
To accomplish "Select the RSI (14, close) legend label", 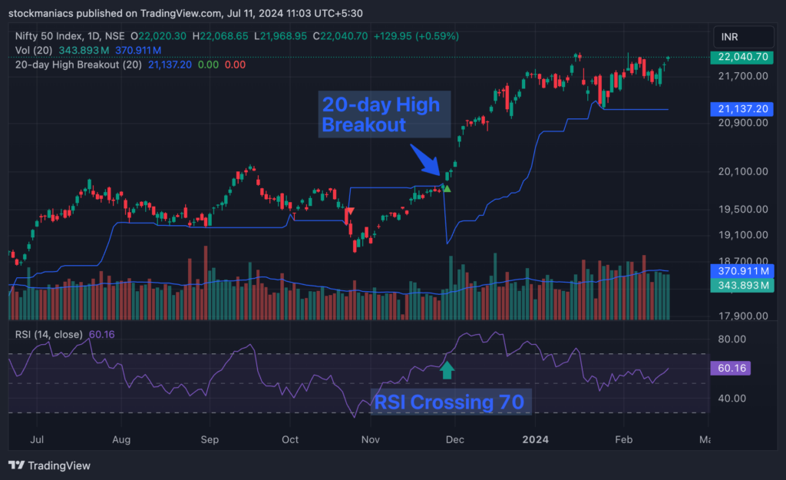I will 48,335.
